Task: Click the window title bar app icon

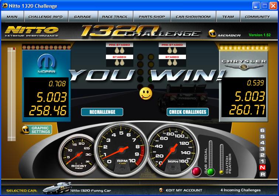Action: click(5, 6)
